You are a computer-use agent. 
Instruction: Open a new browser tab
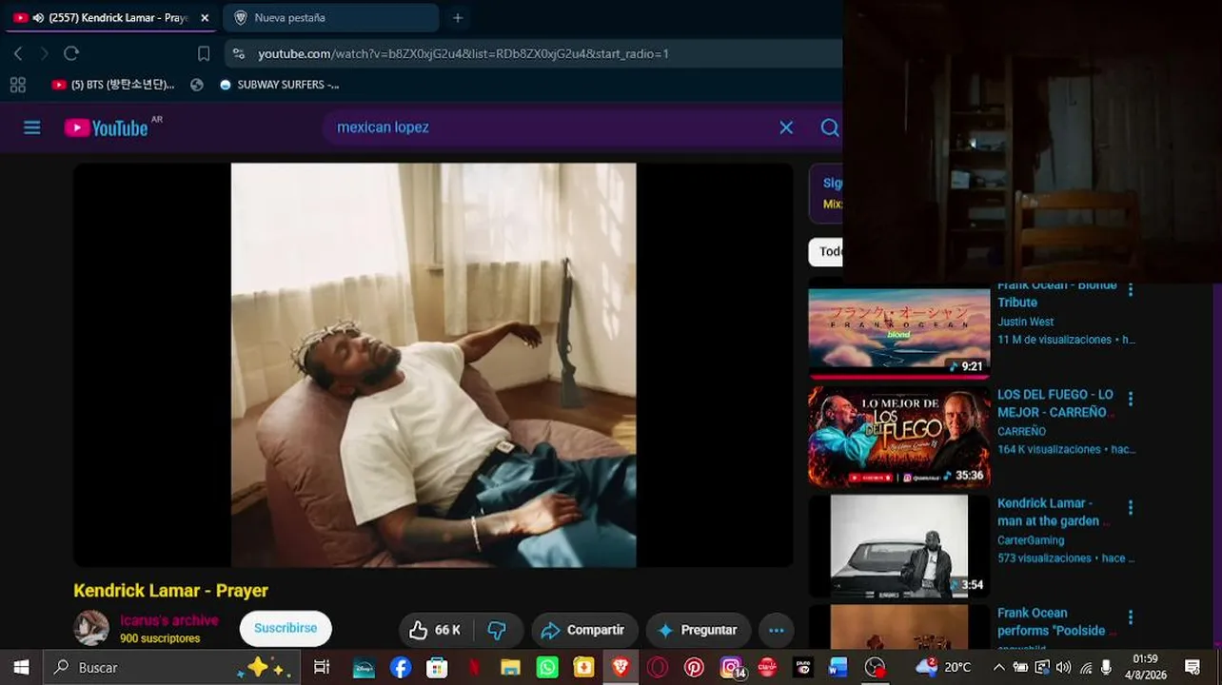pyautogui.click(x=458, y=18)
